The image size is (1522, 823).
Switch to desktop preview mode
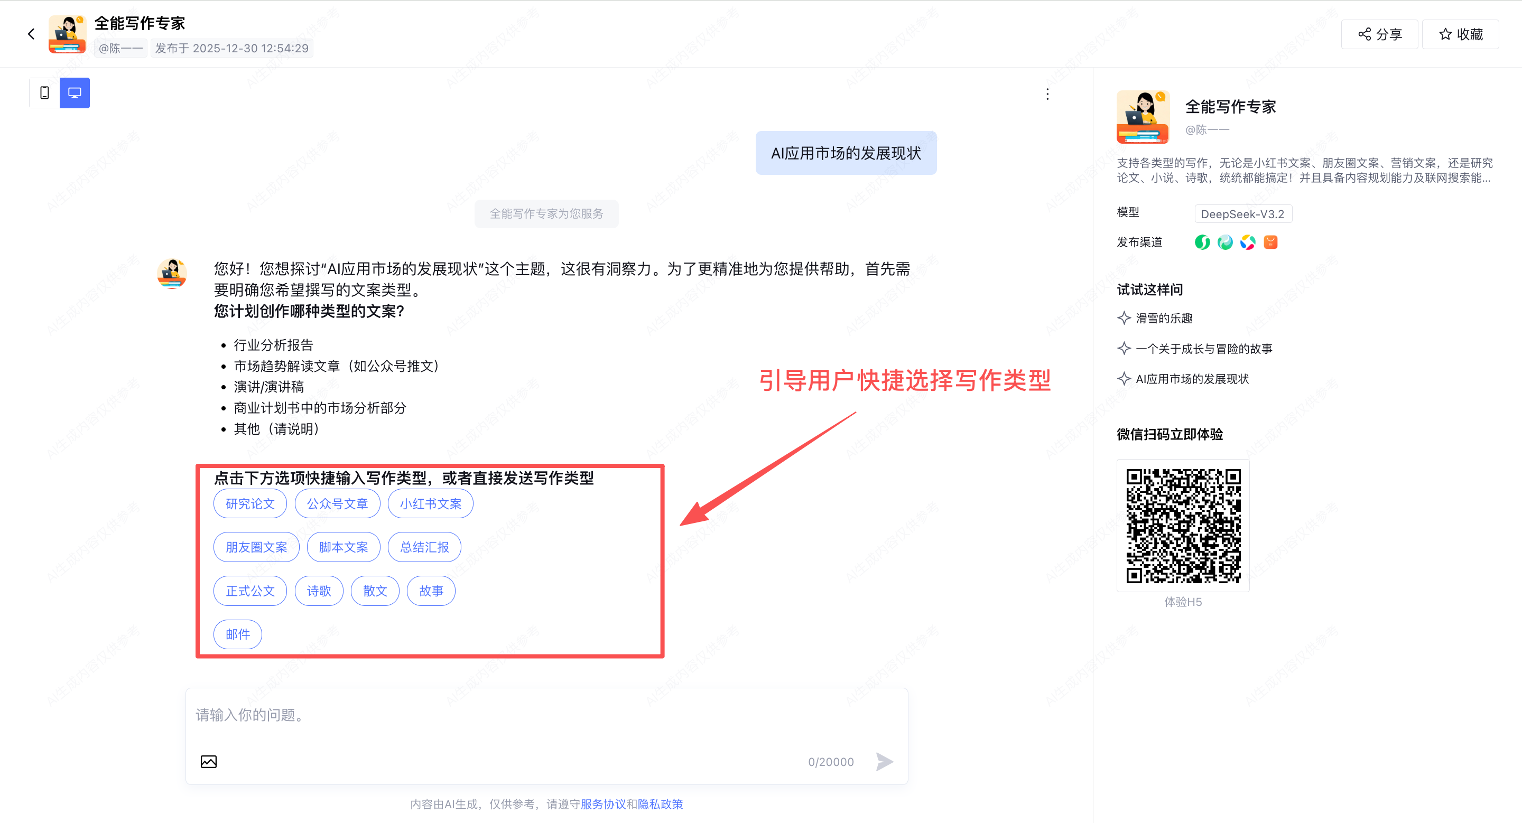click(x=75, y=92)
